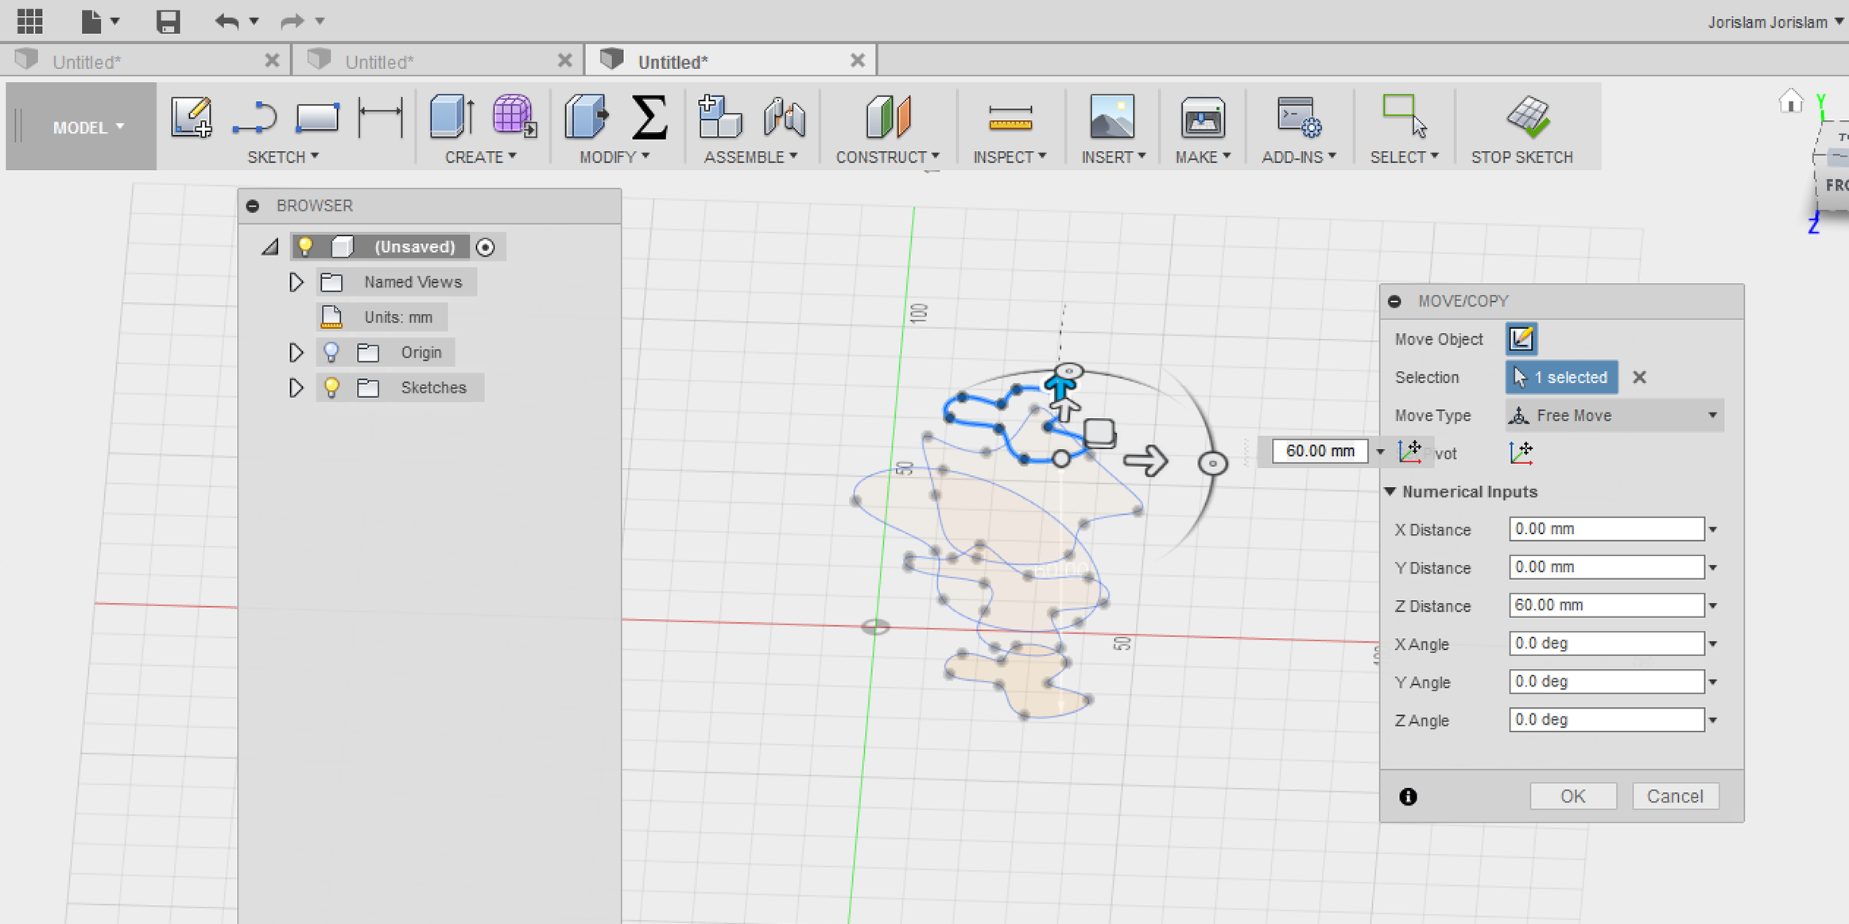Start Create Sketch tool
This screenshot has height=924, width=1849.
click(x=191, y=117)
